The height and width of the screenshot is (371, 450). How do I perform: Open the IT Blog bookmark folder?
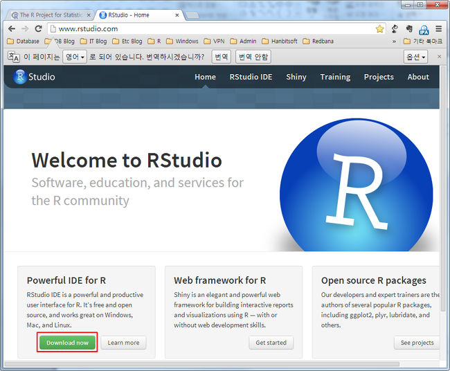[93, 42]
